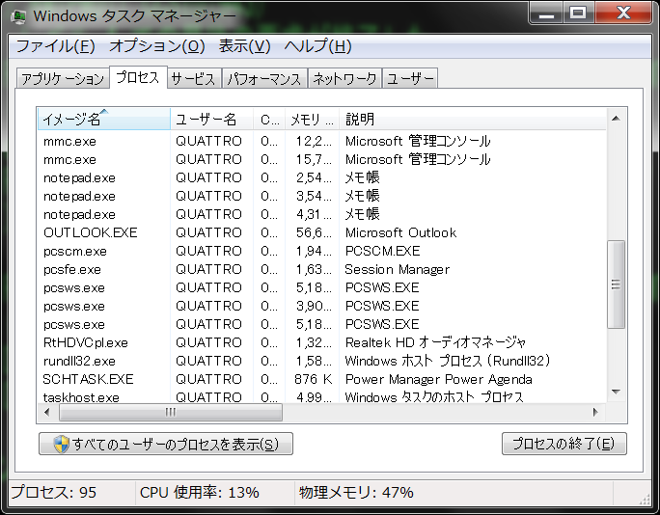Click the shield icon on show-all-users button
660x515 pixels.
[60, 445]
